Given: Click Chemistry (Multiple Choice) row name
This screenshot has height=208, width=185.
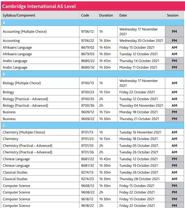Looking at the screenshot, I should point(24,132).
